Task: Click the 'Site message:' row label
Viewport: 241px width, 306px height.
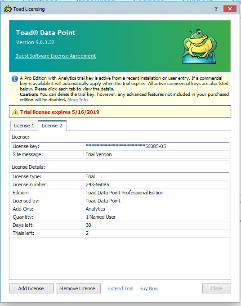Action: point(28,154)
